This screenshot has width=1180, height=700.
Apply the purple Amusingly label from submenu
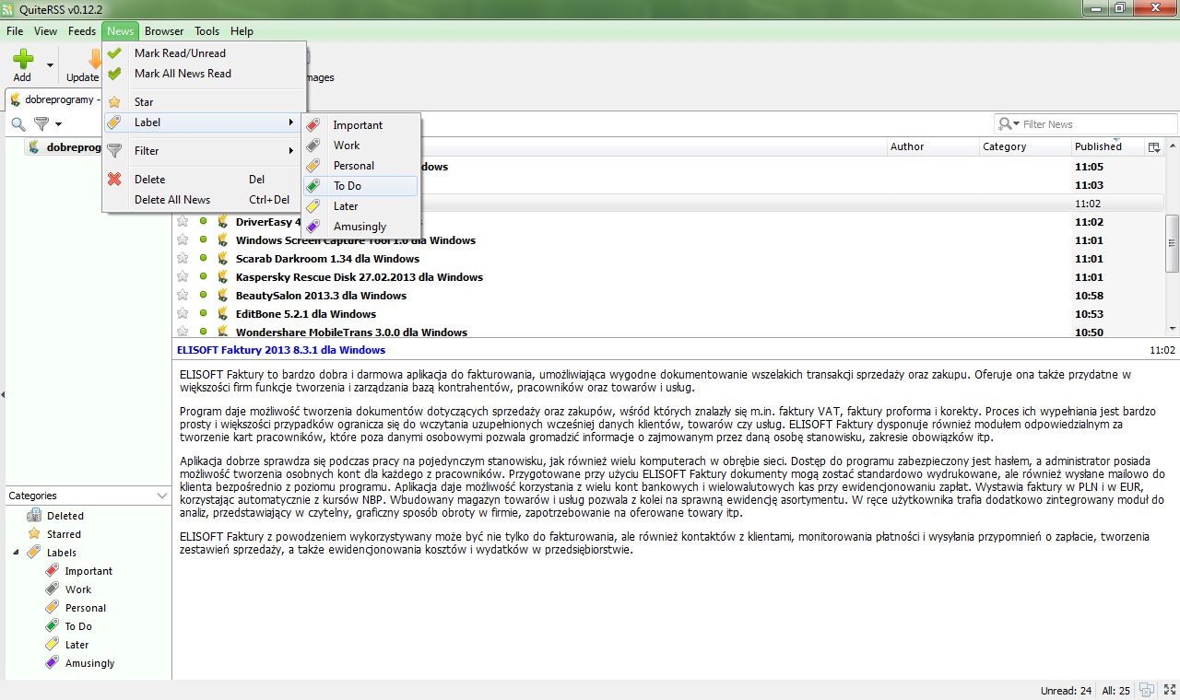tap(360, 227)
